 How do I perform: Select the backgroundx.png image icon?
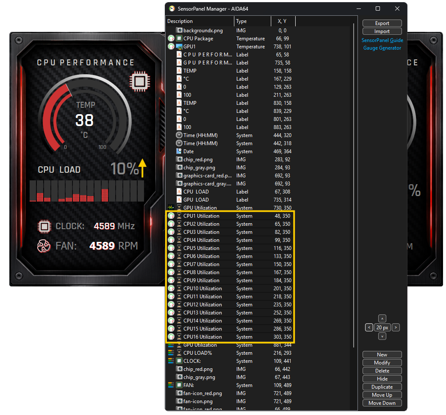(x=179, y=30)
